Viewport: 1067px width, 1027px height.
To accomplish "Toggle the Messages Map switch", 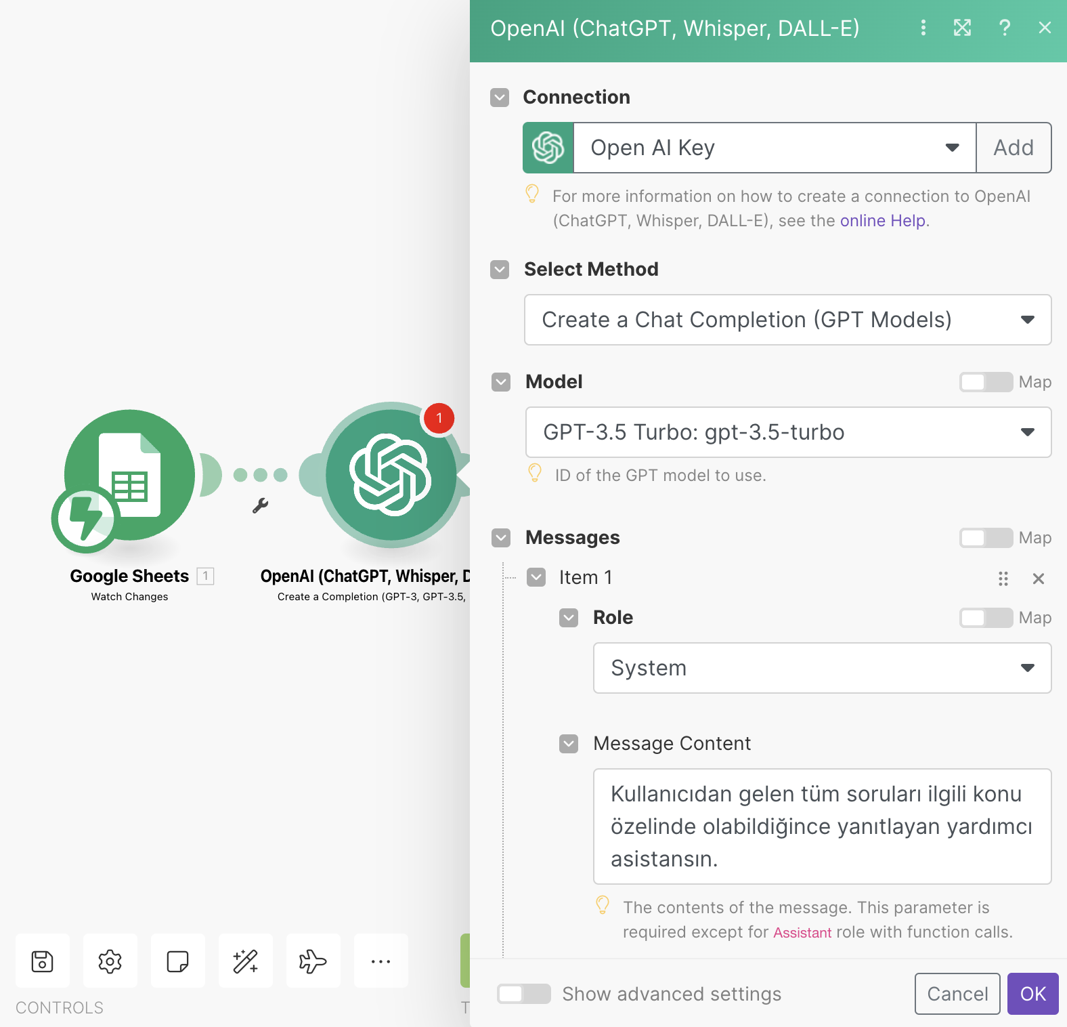I will click(986, 538).
